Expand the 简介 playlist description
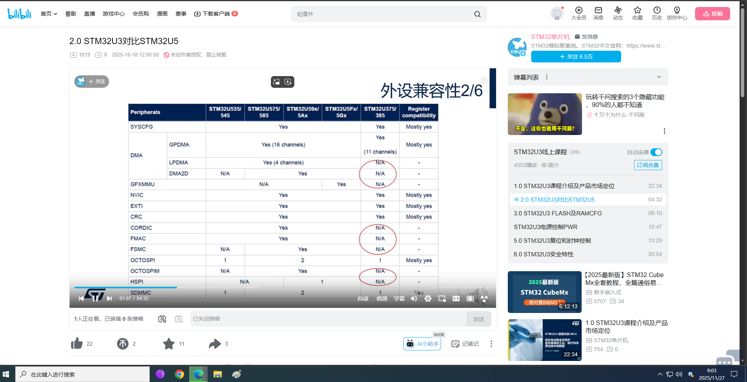Viewport: 747px width, 382px height. 550,165
